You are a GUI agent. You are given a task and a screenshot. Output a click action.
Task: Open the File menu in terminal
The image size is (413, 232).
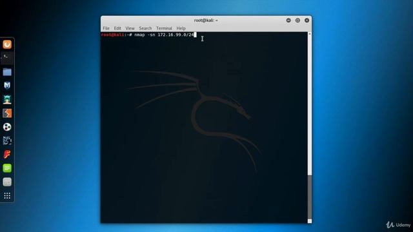(x=106, y=28)
